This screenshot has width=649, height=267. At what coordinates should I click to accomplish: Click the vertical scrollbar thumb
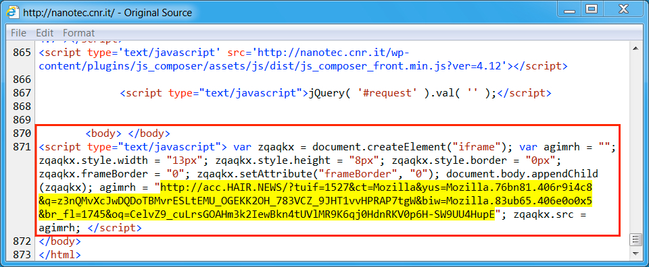pyautogui.click(x=635, y=239)
